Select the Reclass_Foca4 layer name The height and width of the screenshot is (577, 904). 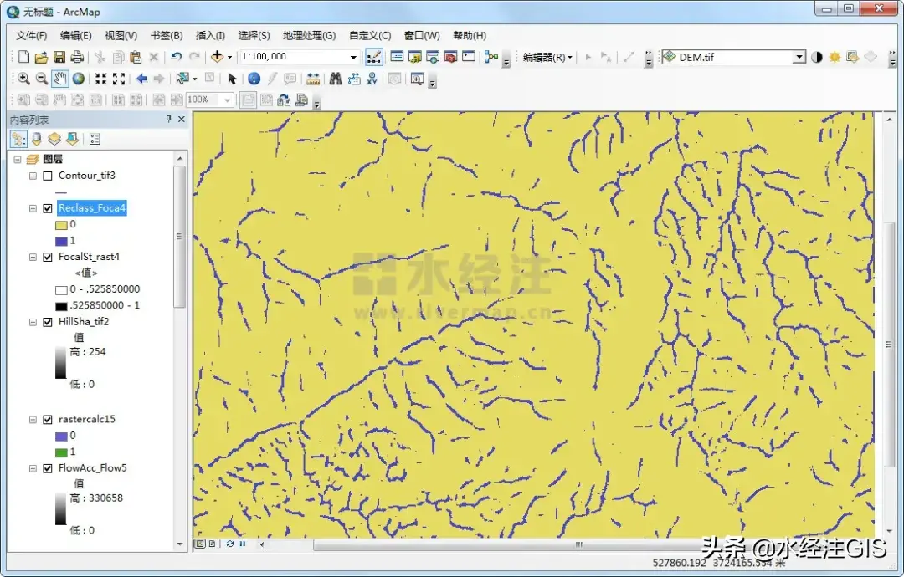91,208
